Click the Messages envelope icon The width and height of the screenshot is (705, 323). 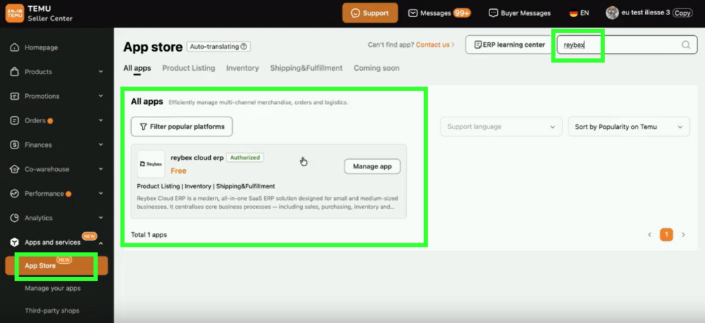pyautogui.click(x=413, y=13)
